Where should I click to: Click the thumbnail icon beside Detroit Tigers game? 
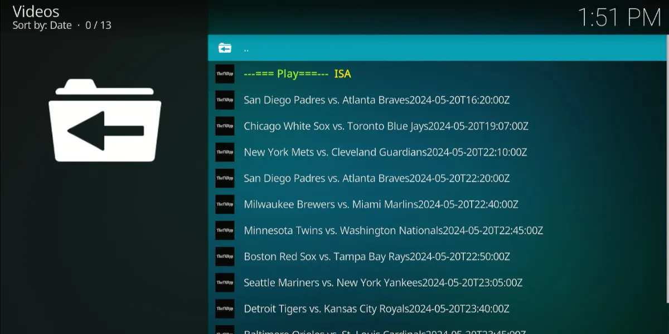[x=225, y=308]
